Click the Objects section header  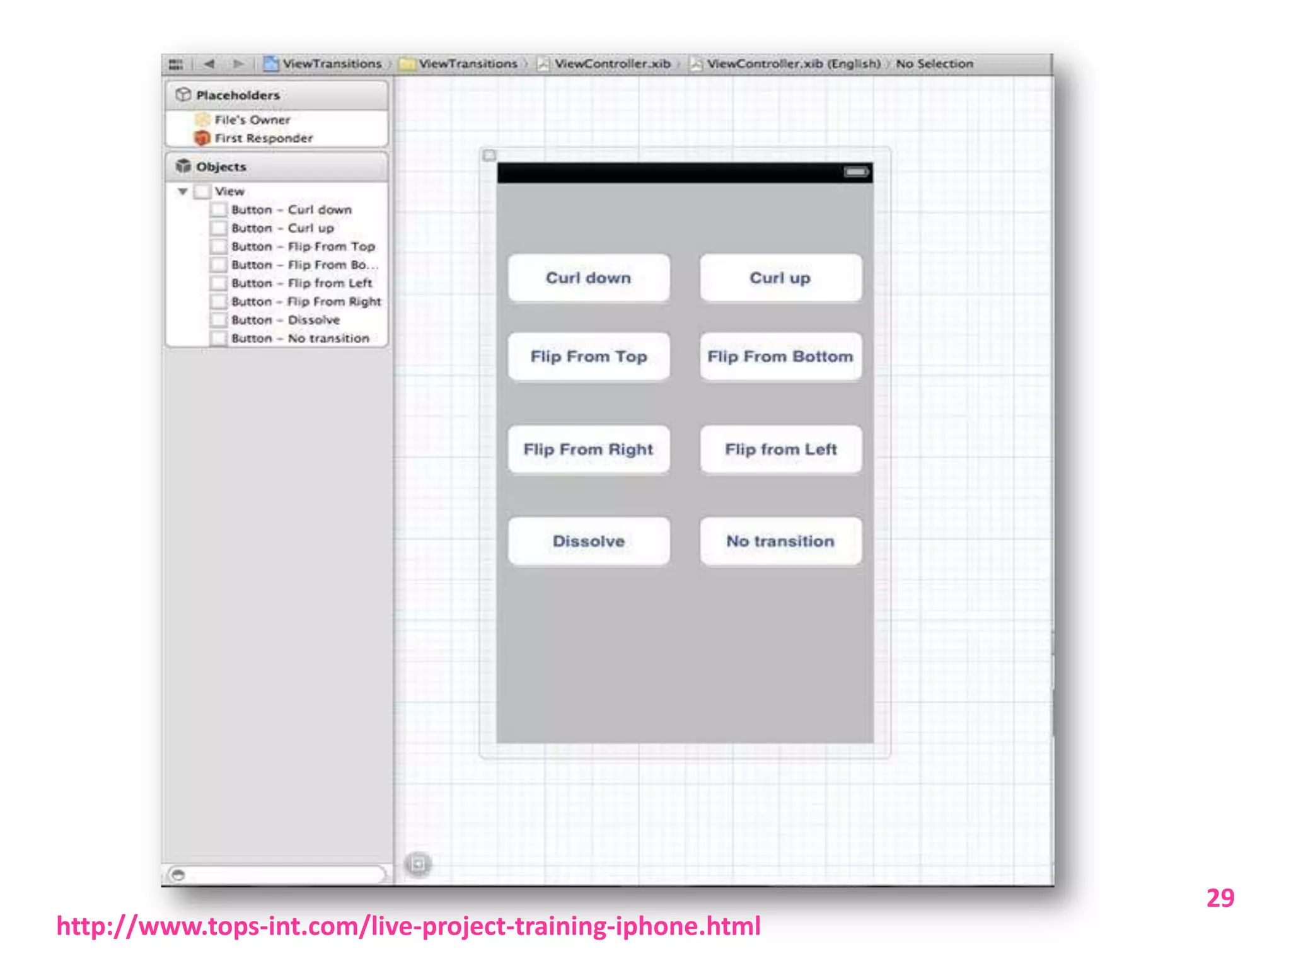click(x=277, y=166)
